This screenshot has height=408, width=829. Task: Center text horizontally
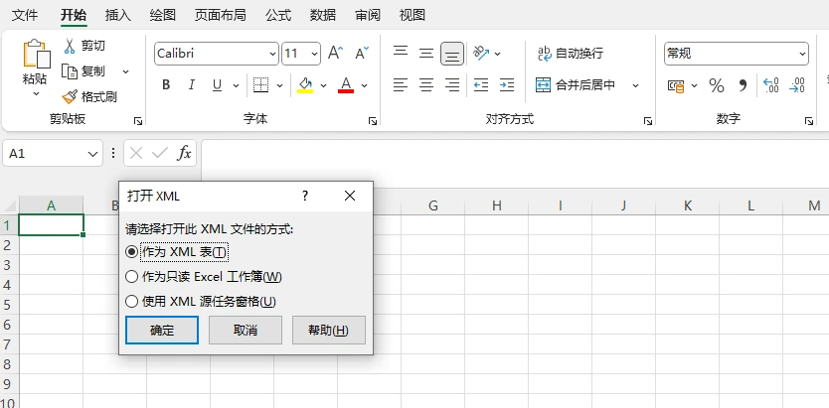coord(426,85)
